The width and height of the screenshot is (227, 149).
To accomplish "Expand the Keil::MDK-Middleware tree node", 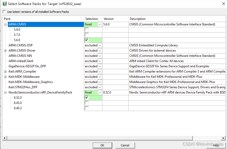I will tap(5, 77).
